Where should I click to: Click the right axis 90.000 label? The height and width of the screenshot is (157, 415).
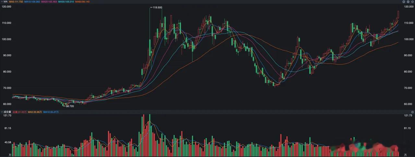click(408, 55)
